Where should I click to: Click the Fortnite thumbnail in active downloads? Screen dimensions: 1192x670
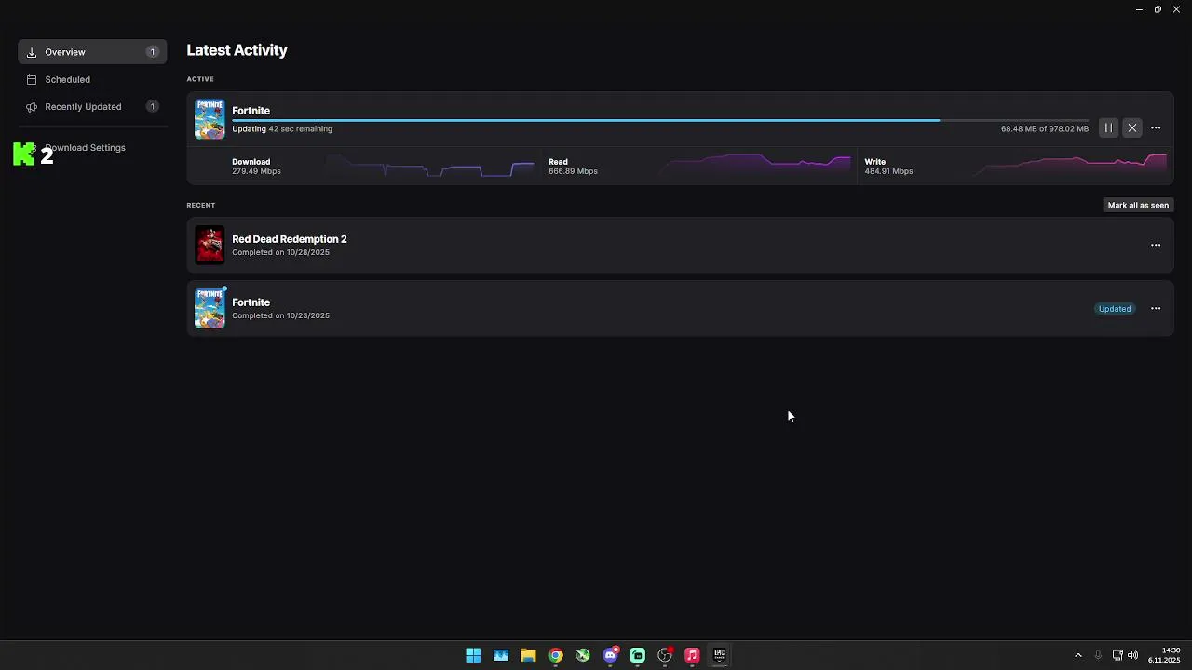[x=210, y=119]
